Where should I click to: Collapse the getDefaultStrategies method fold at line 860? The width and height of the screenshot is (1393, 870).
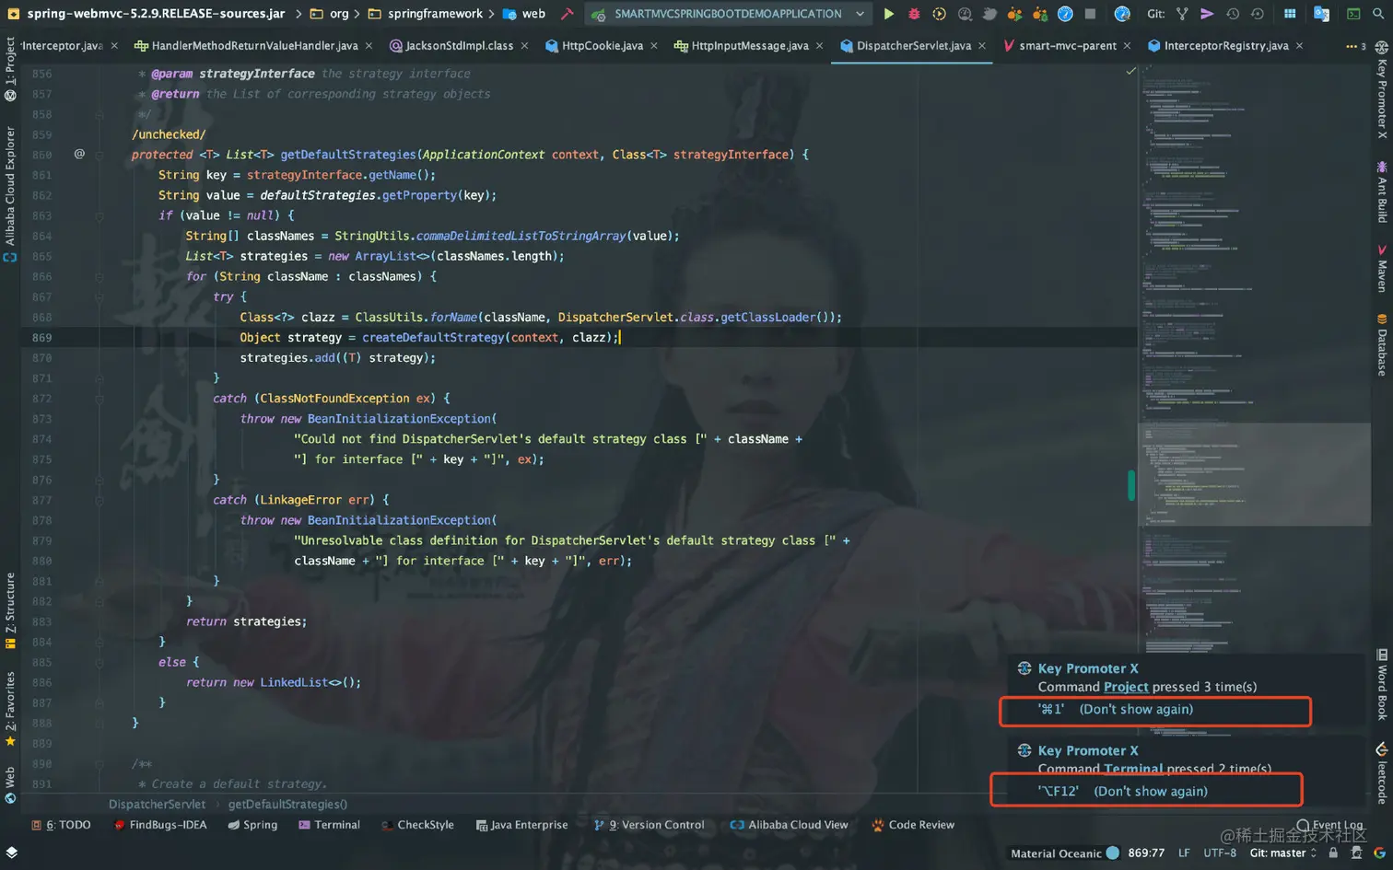point(99,155)
